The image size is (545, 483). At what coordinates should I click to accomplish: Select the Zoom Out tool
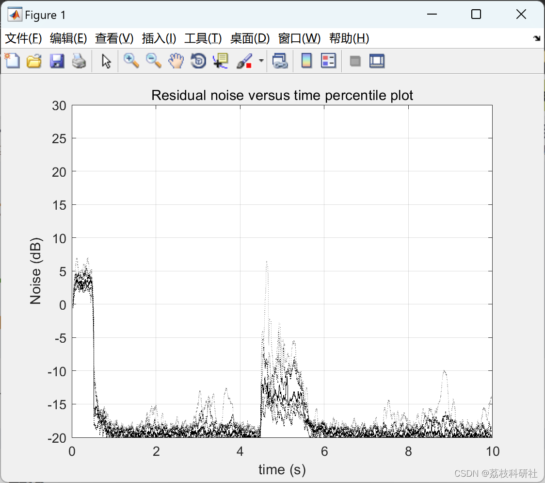[x=153, y=61]
